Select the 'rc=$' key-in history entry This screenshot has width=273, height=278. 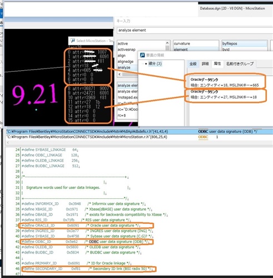click(x=122, y=115)
